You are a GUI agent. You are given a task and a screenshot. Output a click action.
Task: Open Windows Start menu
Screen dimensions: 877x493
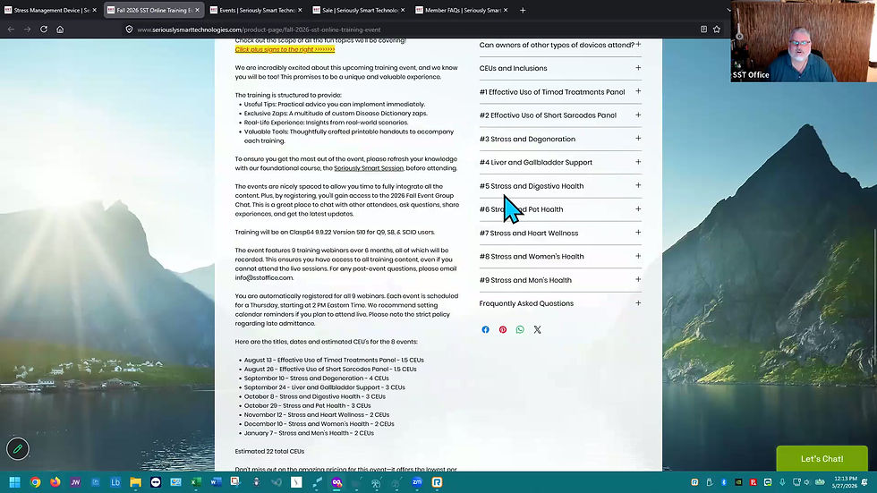point(15,482)
